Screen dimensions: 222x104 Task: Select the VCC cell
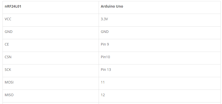51,20
